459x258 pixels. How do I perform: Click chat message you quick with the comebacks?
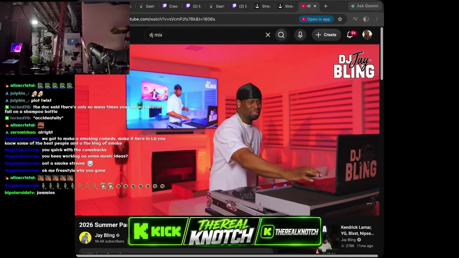click(x=74, y=150)
